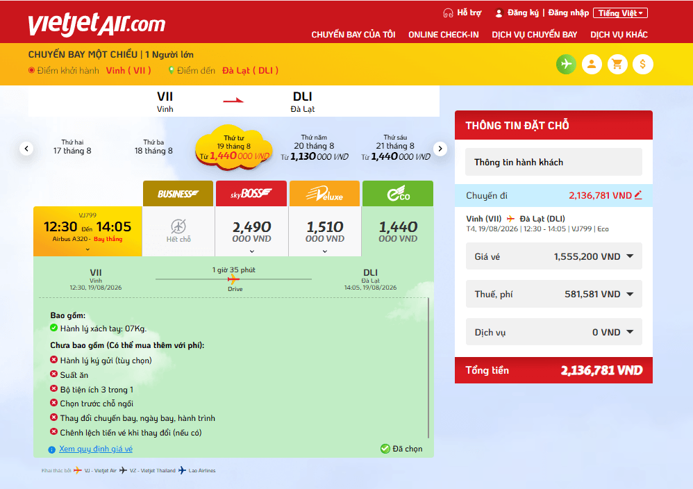Select the dollar payment step icon
693x489 pixels.
point(643,65)
